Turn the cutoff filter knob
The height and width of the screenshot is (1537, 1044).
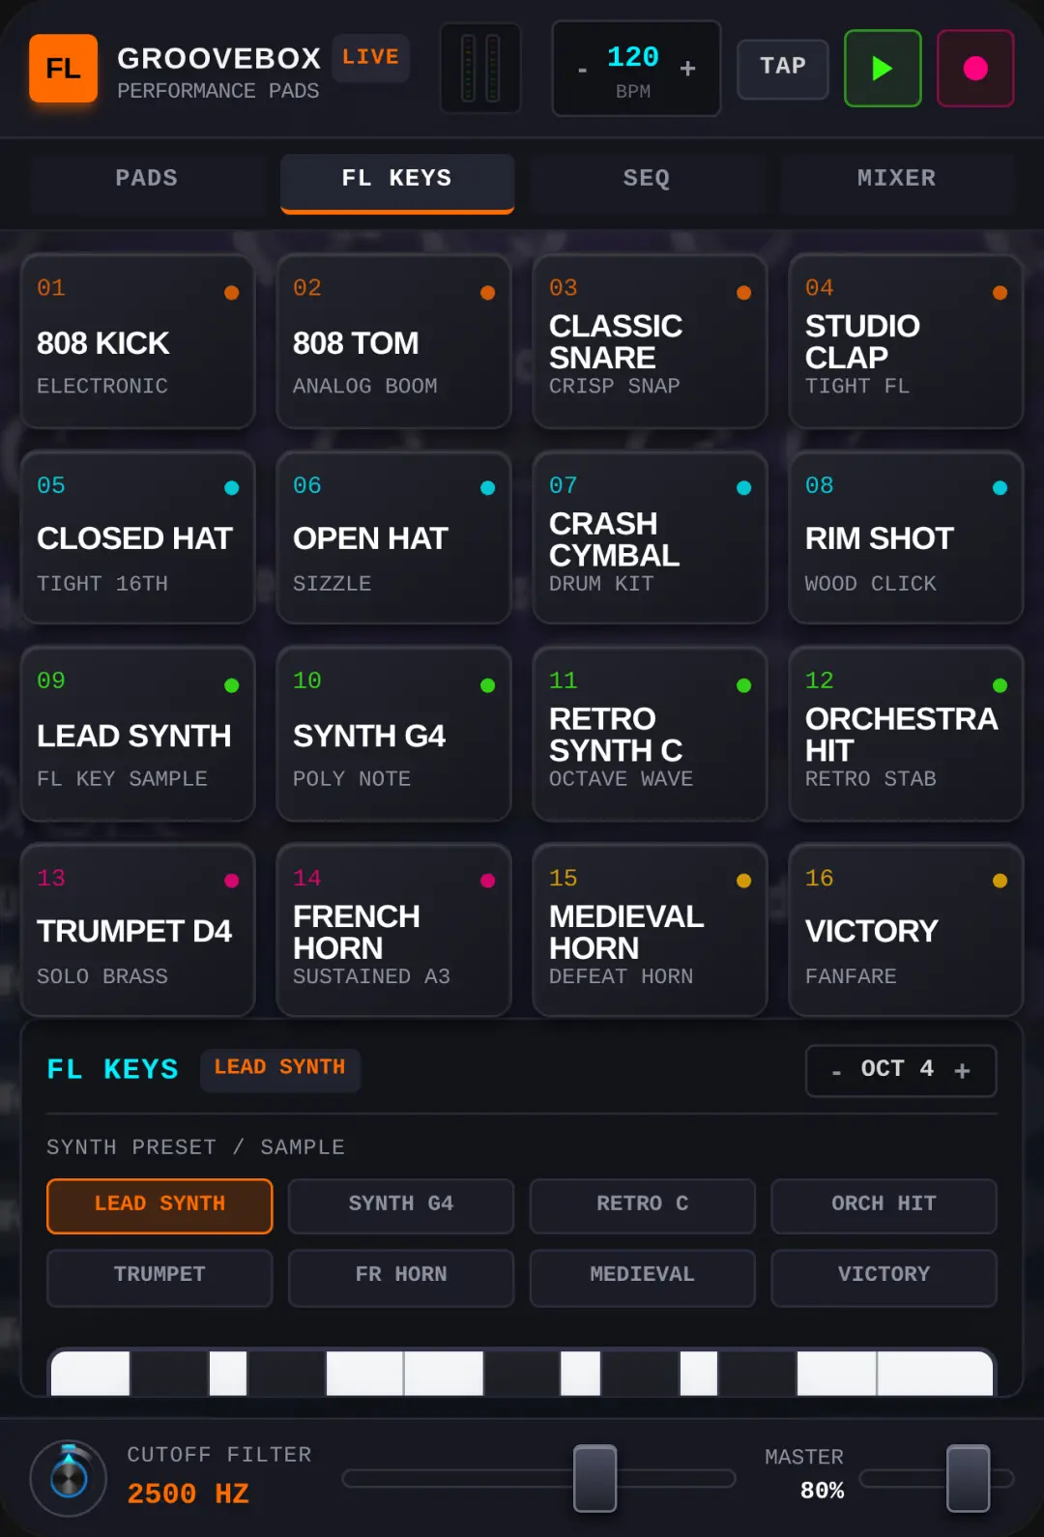coord(69,1478)
